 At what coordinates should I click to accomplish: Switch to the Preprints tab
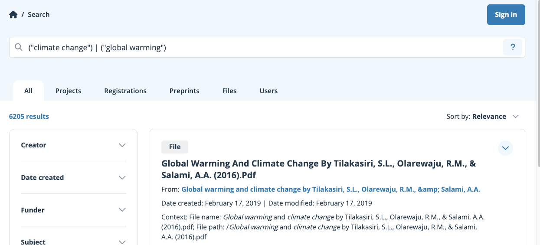[x=184, y=91]
